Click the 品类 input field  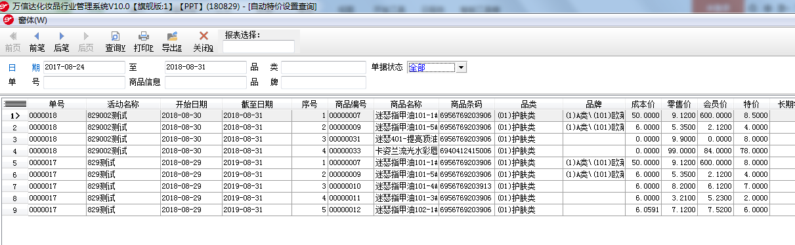324,67
